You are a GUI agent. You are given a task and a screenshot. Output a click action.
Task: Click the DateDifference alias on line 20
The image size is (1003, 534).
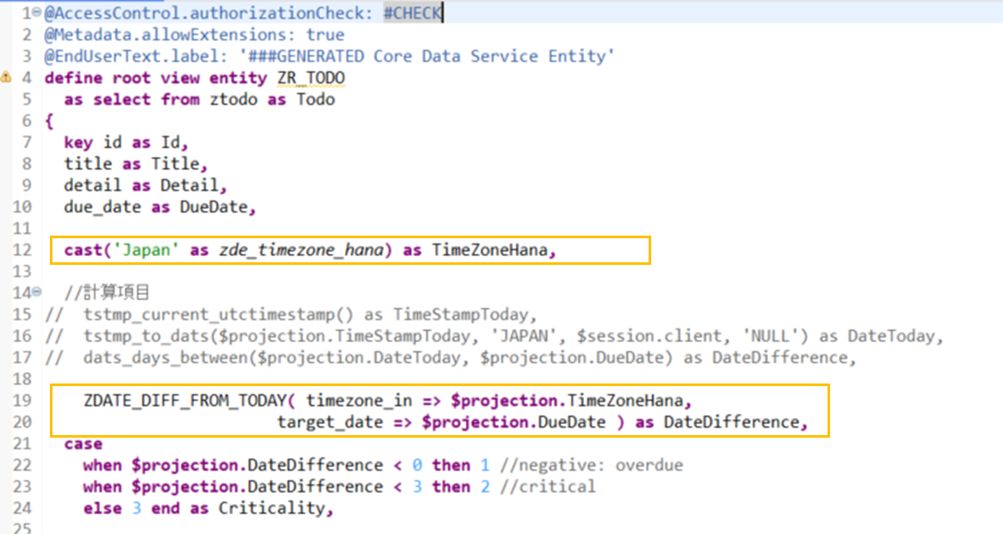click(731, 423)
